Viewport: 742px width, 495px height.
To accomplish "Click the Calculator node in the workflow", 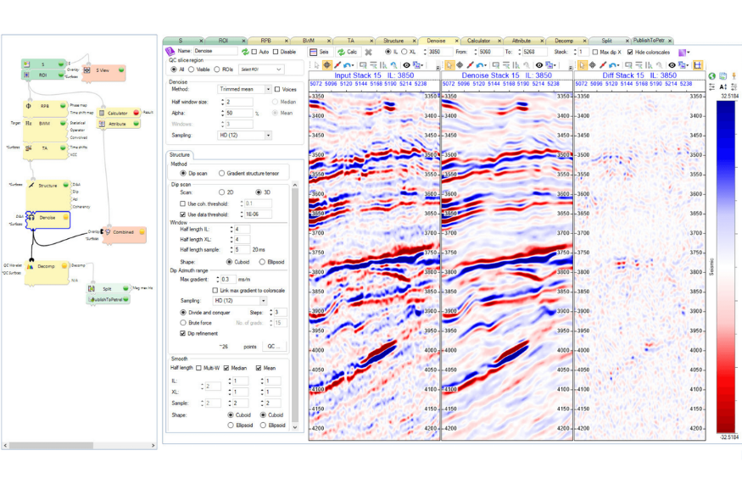I will click(x=117, y=113).
